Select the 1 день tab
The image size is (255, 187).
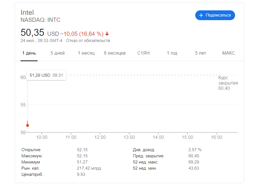(x=29, y=53)
